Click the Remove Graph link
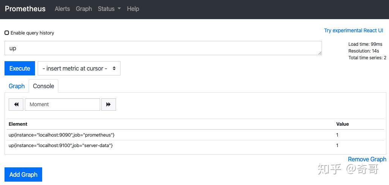The image size is (389, 185). point(367,159)
